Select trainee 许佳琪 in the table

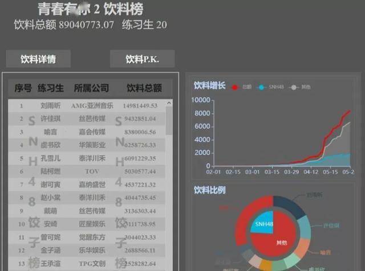[x=51, y=119]
